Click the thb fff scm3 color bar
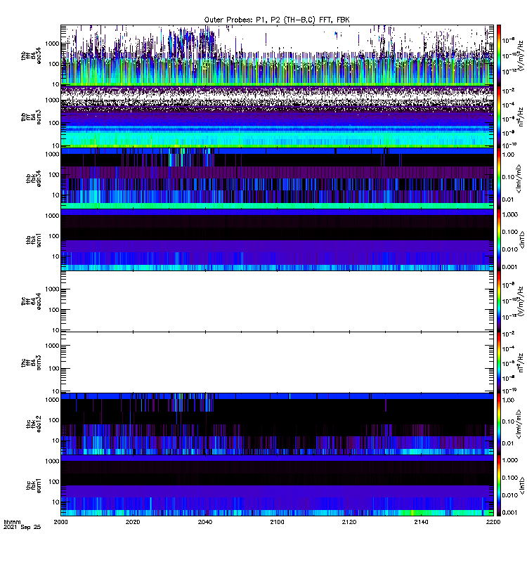Screen dimensions: 527x562 pos(499,117)
